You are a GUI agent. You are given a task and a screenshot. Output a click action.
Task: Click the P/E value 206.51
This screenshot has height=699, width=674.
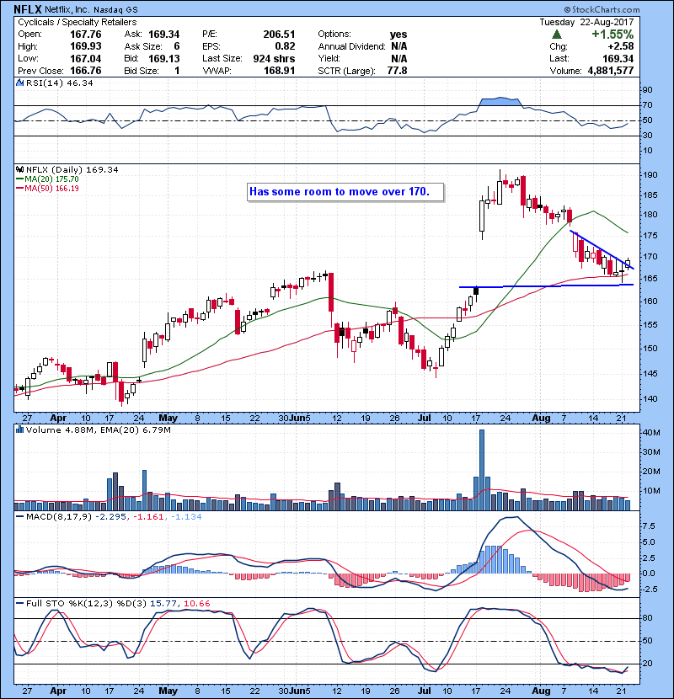(279, 35)
